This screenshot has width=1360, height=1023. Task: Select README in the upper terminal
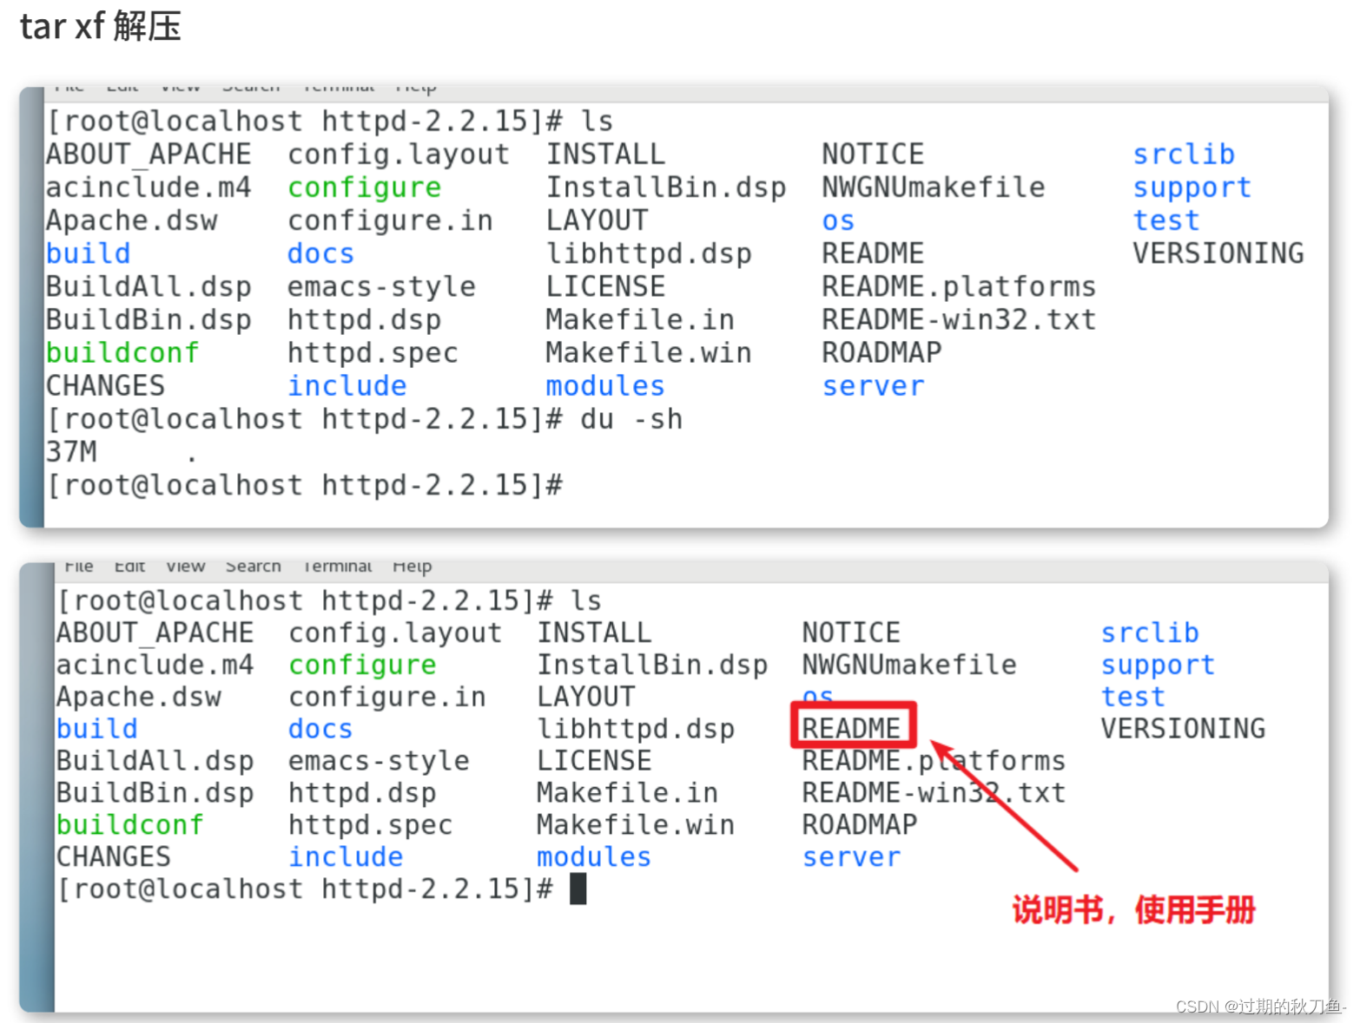tap(873, 253)
